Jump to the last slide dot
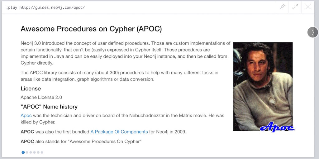The width and height of the screenshot is (319, 159). [x=42, y=152]
